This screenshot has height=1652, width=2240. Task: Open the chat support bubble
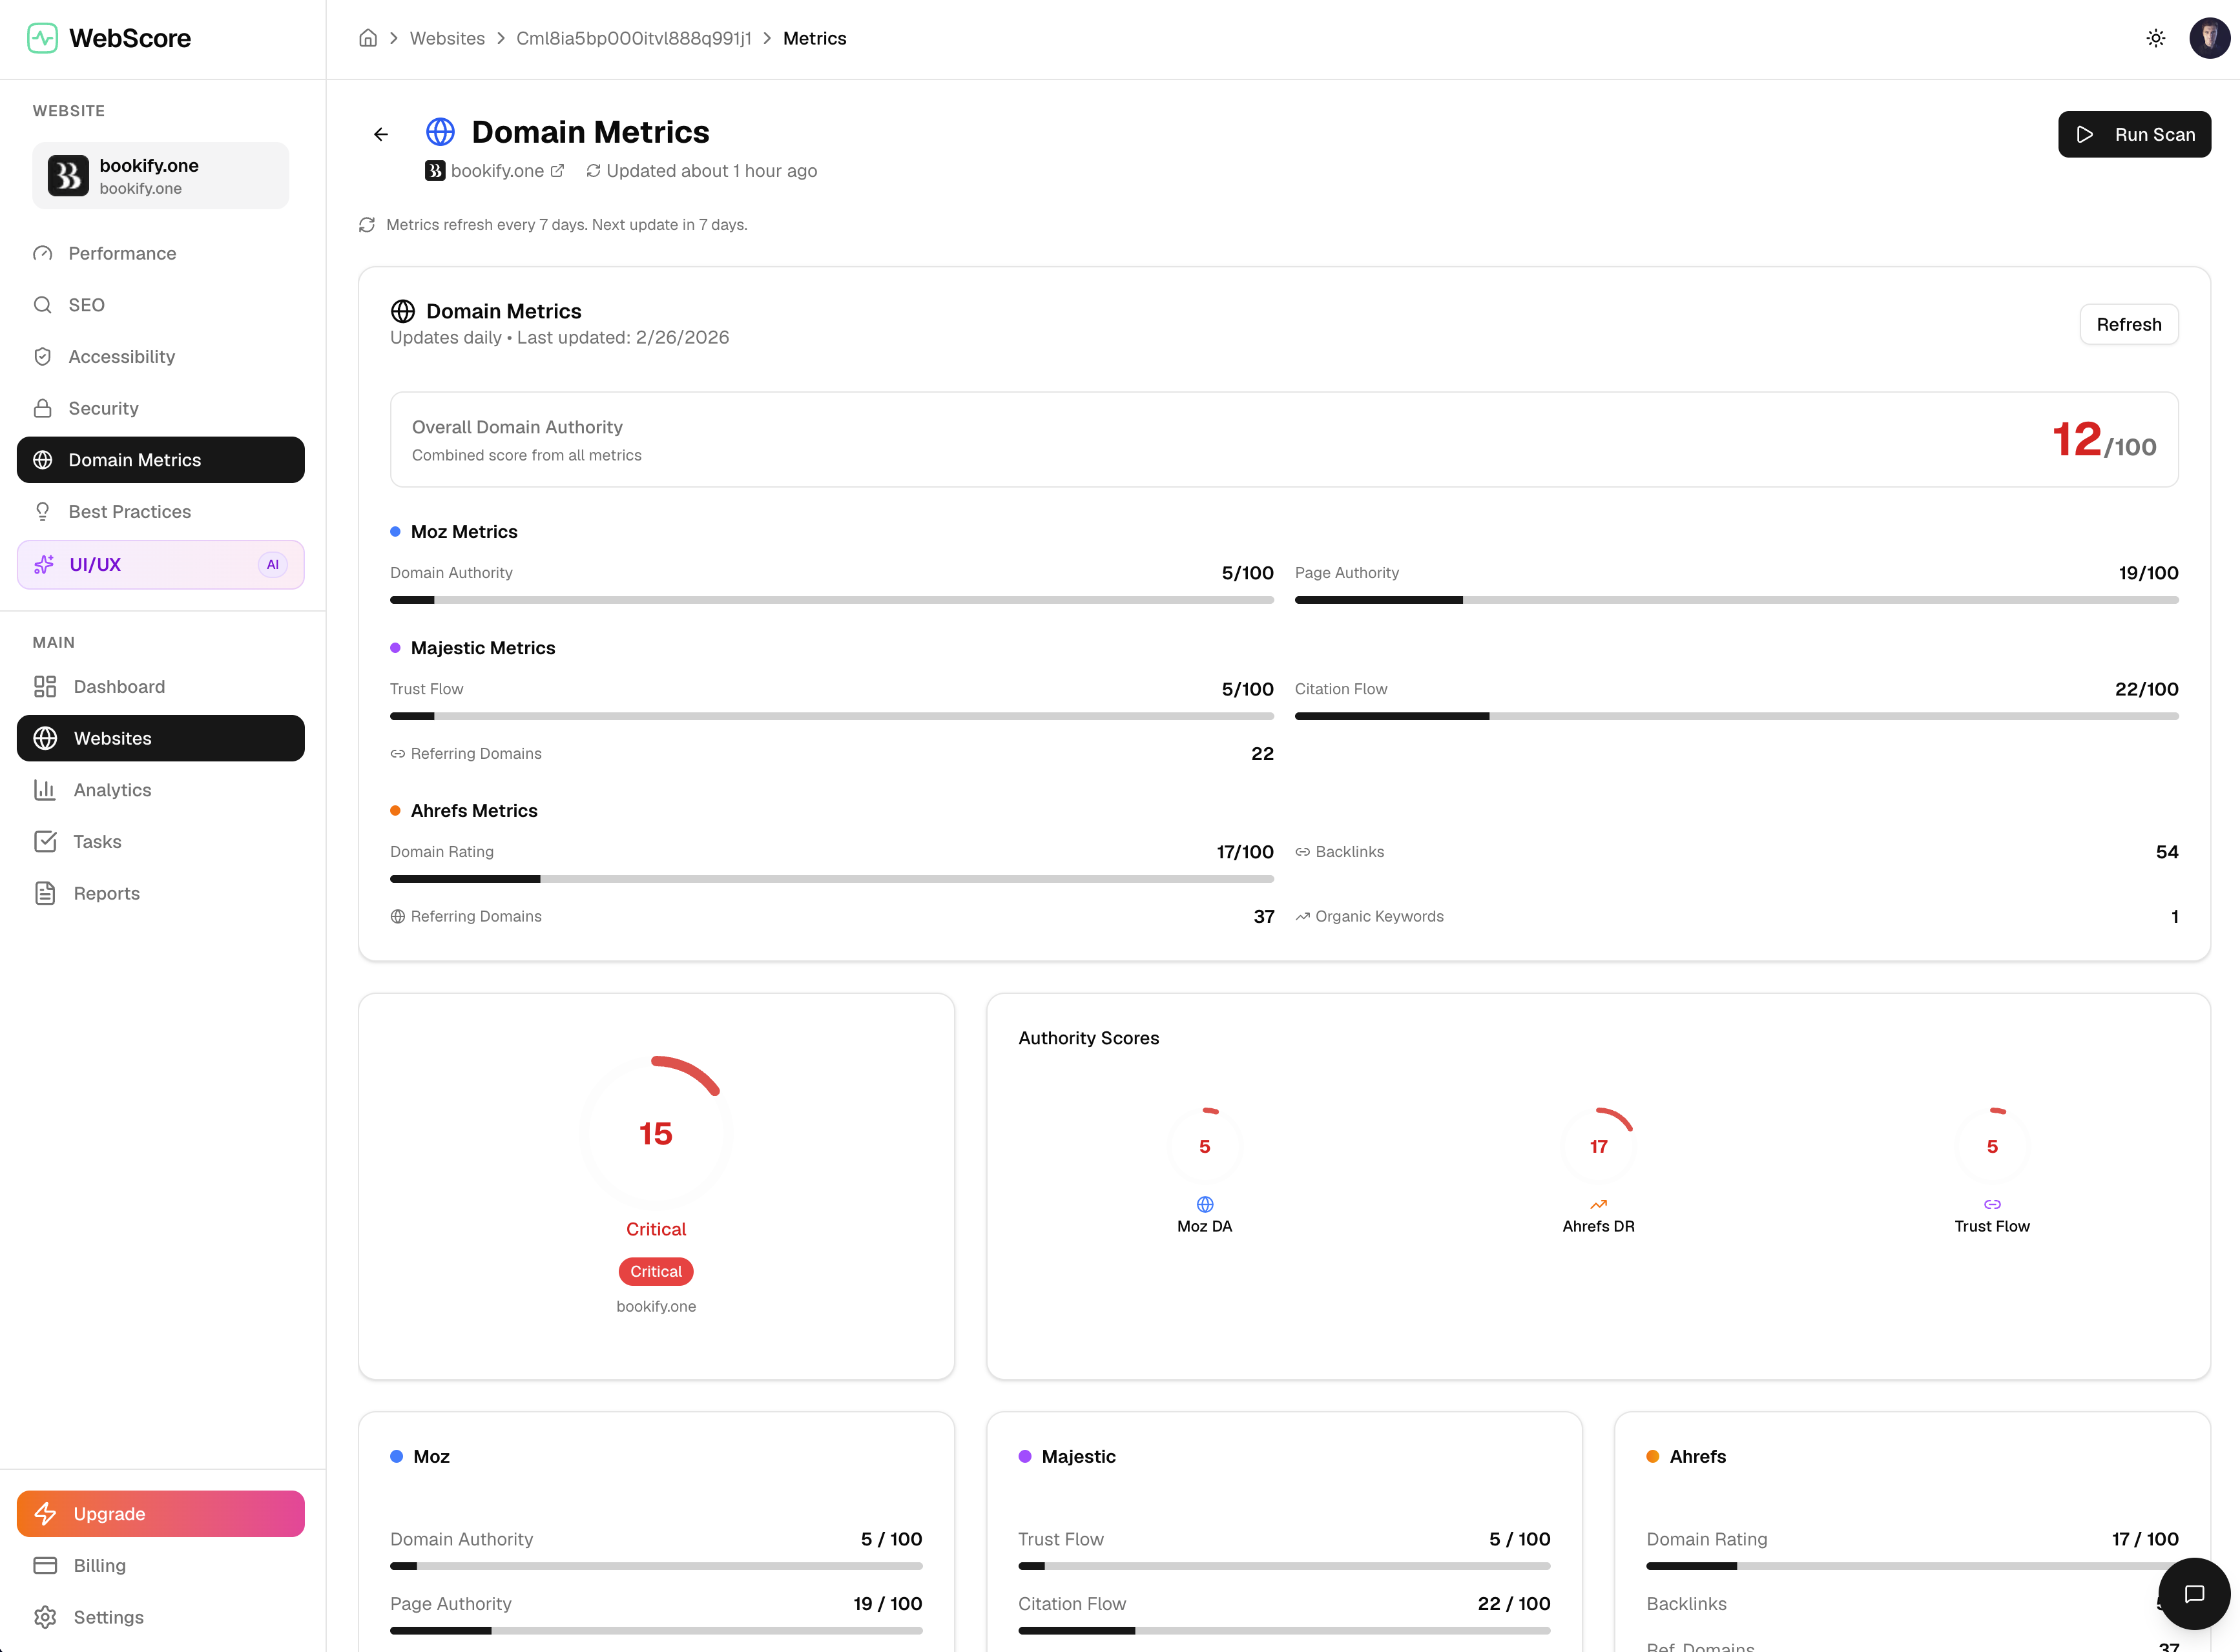tap(2194, 1593)
